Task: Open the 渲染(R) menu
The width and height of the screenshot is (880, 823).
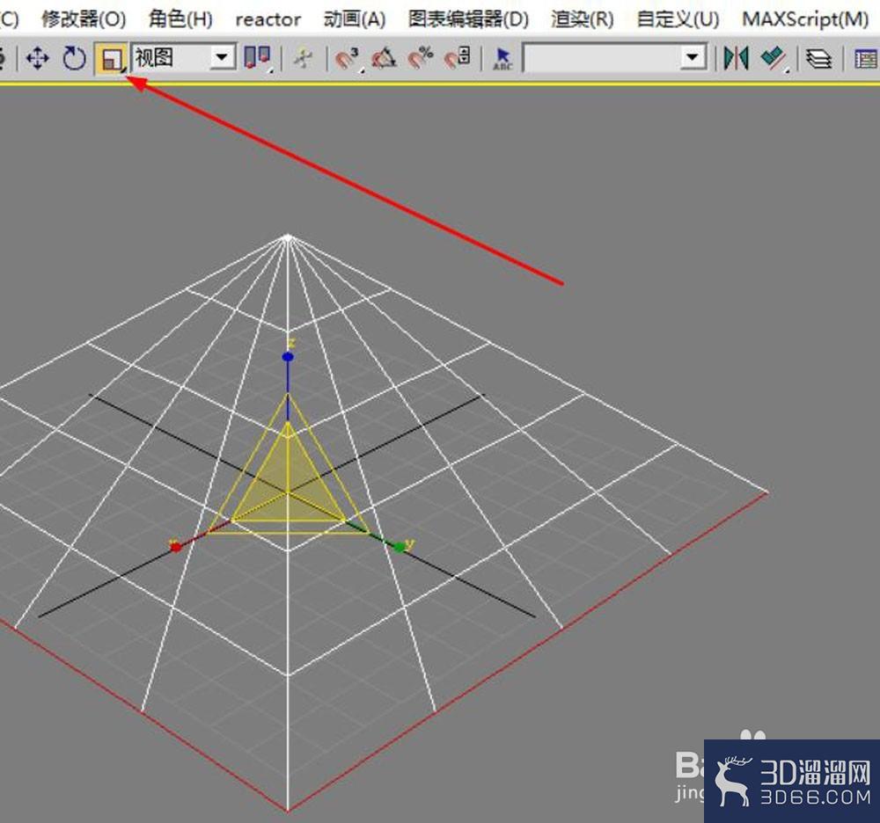Action: coord(582,19)
